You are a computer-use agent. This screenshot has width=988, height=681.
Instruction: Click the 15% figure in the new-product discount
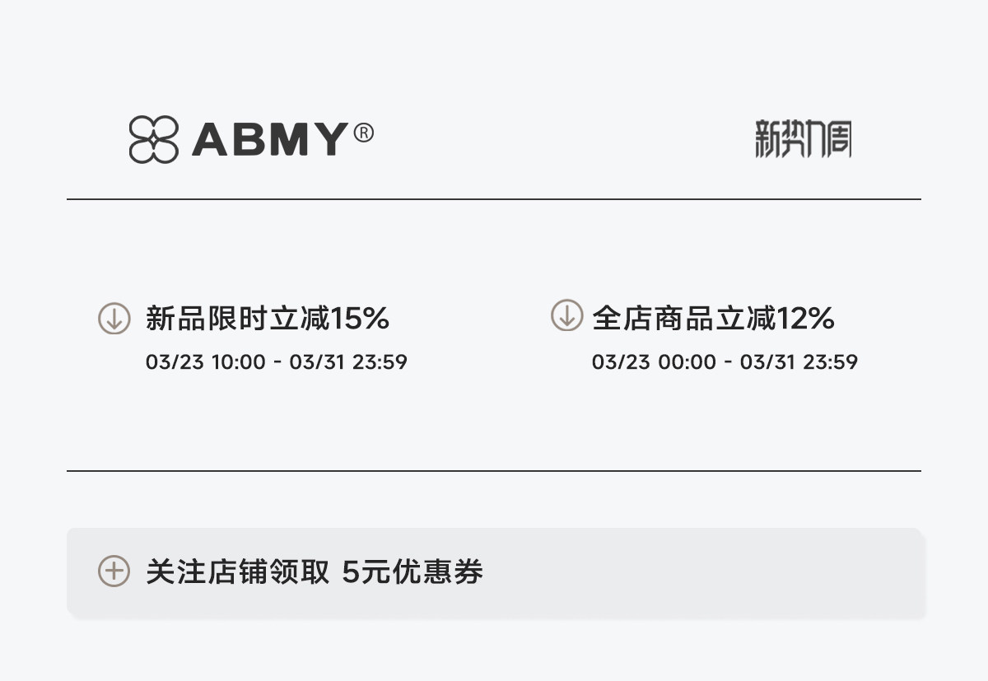tap(360, 318)
